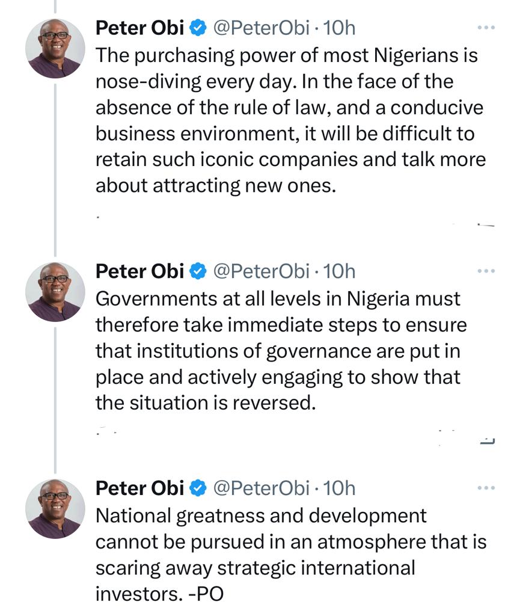Open more options on the National greatness tweet
The image size is (523, 616).
pyautogui.click(x=485, y=488)
